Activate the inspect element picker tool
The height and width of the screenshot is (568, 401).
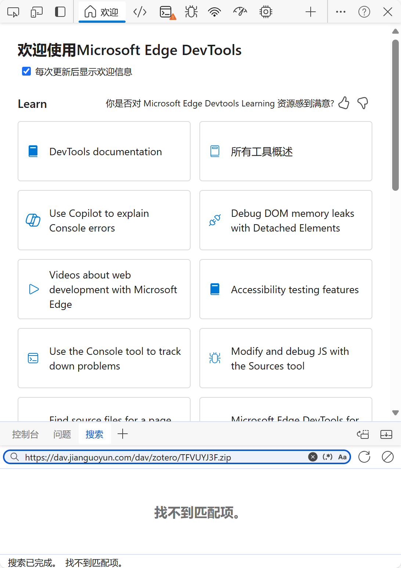coord(13,12)
